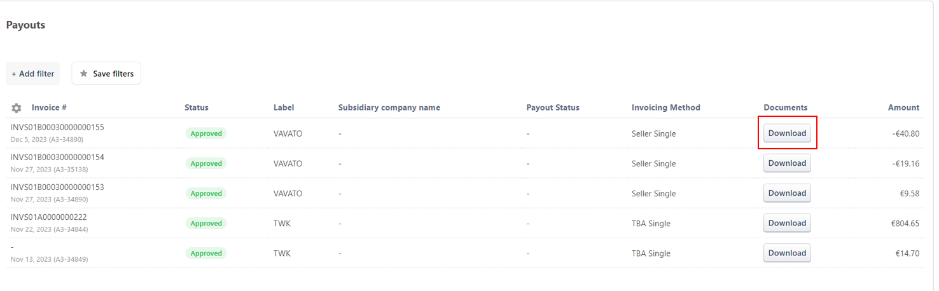Download documents for the Nov 13, 2023 payout
Viewport: 939px width, 291px height.
pyautogui.click(x=787, y=253)
